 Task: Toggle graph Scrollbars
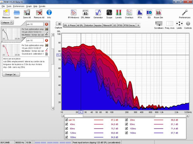tap(159, 25)
